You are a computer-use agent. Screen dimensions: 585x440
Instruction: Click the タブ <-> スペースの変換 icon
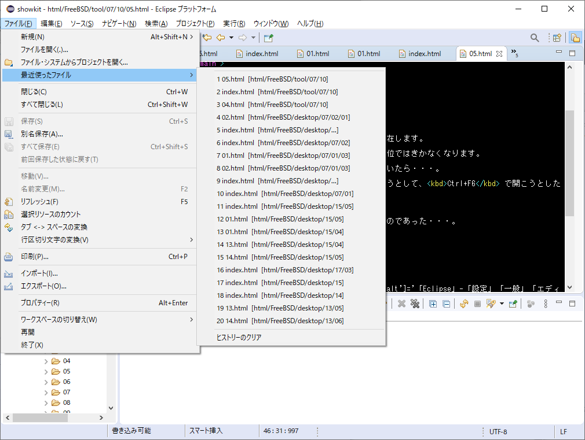(x=9, y=227)
